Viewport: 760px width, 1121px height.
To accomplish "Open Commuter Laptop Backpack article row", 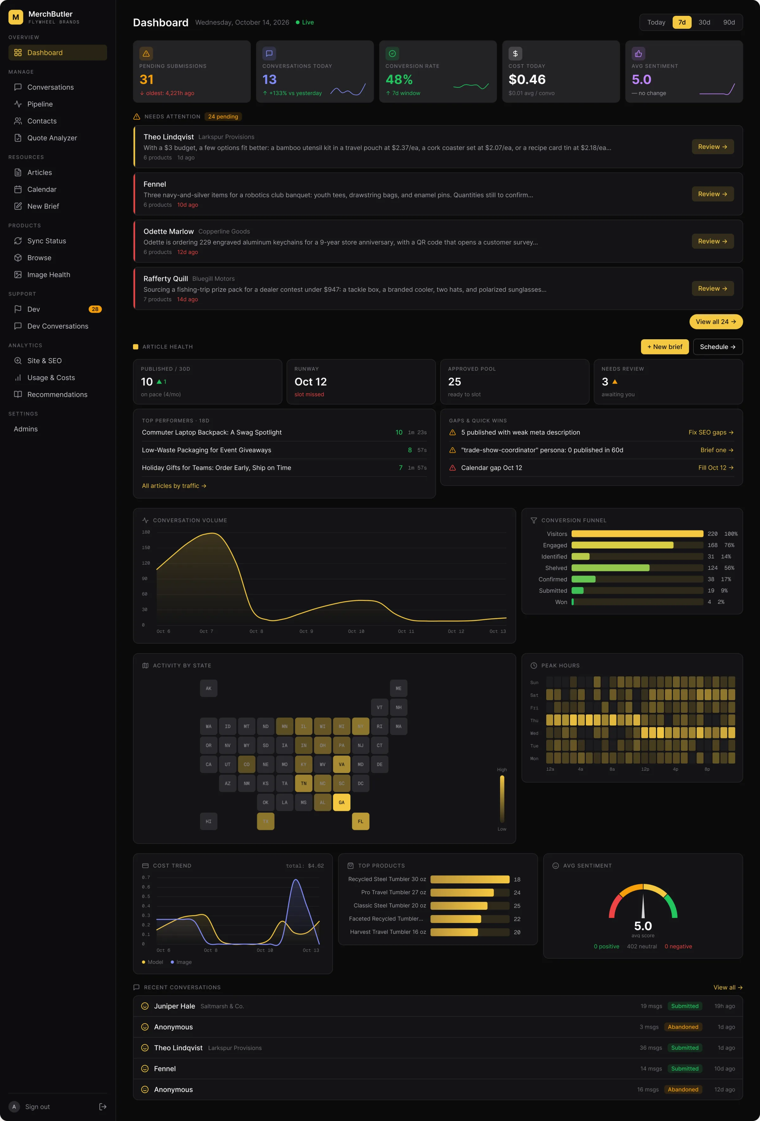I will (284, 432).
